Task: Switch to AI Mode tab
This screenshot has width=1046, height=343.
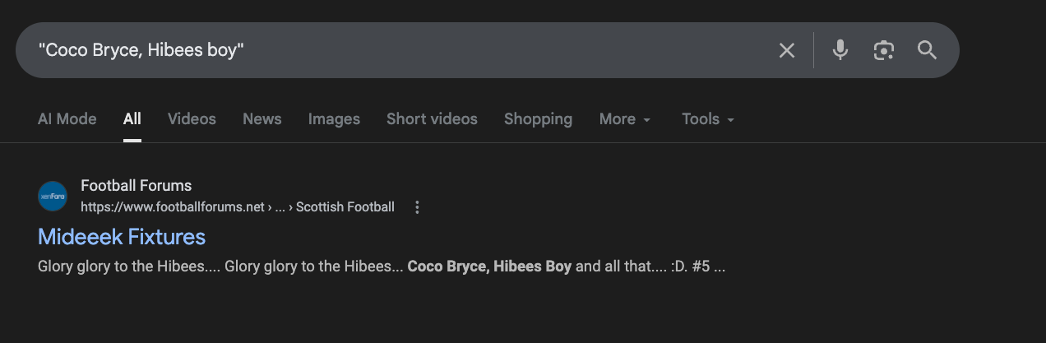Action: (67, 119)
